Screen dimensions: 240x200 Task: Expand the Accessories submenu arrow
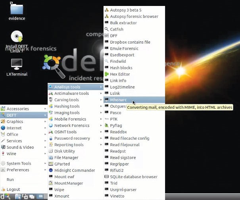coord(45,109)
